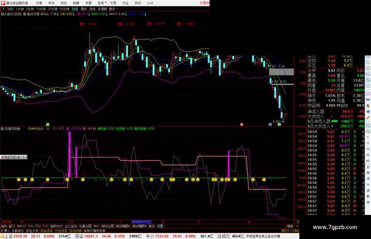The width and height of the screenshot is (371, 239).
Task: Switch to 15-minute period via sidebar '15'
Action: [x=368, y=149]
